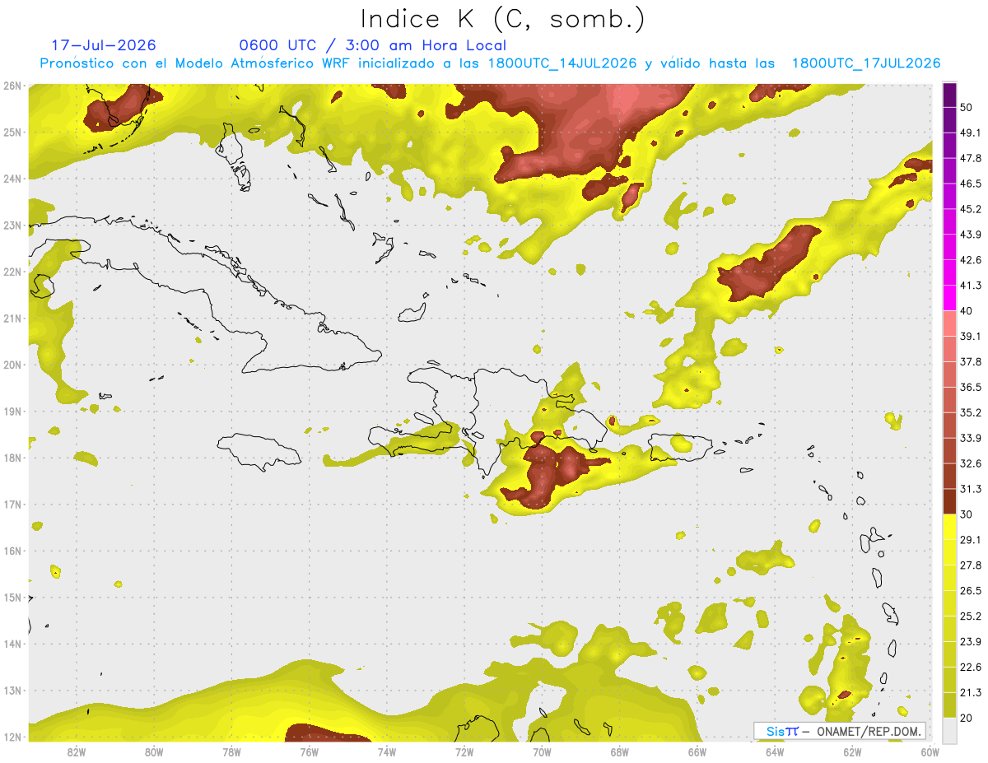Click the '29.1' color bar label
This screenshot has height=763, width=988.
971,539
